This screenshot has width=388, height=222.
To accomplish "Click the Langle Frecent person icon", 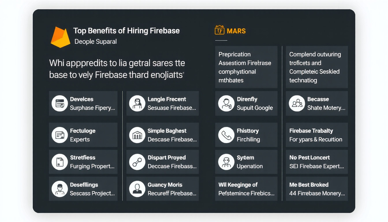I will click(x=137, y=103).
